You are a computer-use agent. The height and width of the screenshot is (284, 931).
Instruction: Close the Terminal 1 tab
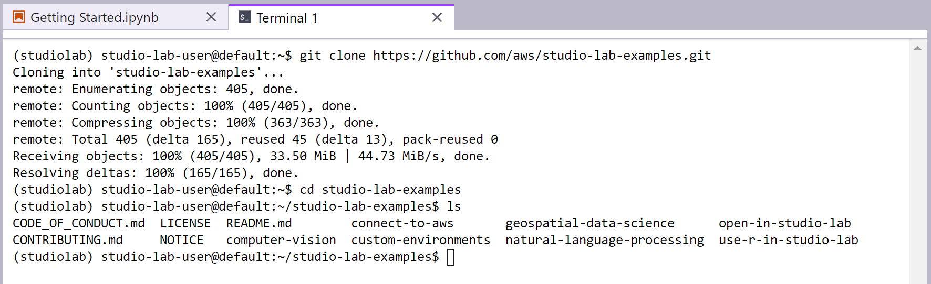(x=437, y=17)
